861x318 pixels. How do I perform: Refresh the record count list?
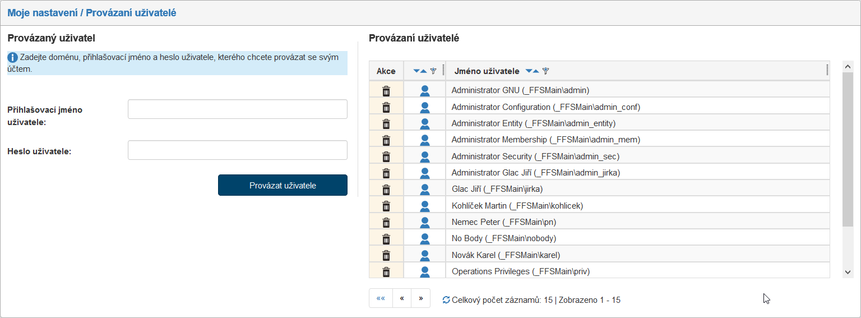[446, 300]
